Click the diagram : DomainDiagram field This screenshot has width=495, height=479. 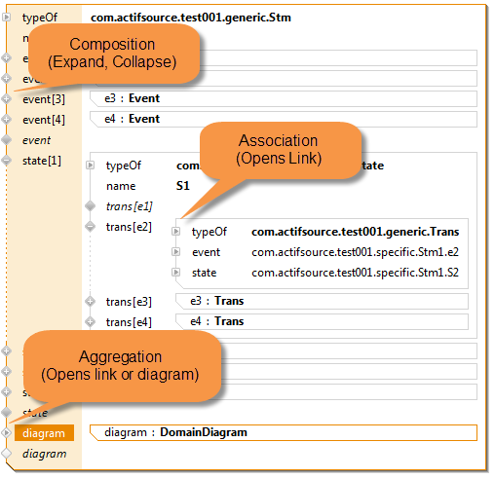tap(284, 432)
